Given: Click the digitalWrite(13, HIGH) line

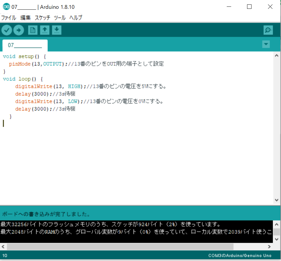Looking at the screenshot, I should click(x=91, y=86).
